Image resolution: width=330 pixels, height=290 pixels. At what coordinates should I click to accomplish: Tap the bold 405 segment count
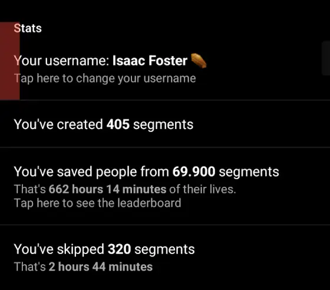pos(118,124)
